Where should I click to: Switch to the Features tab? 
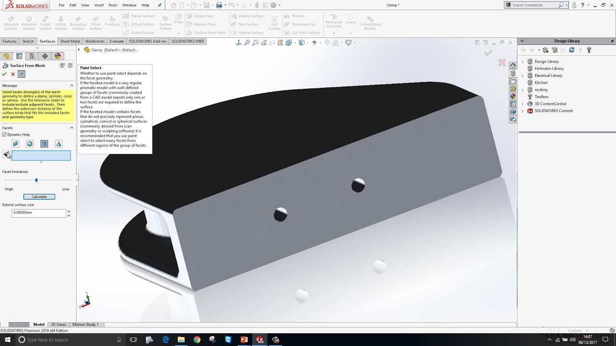click(10, 41)
